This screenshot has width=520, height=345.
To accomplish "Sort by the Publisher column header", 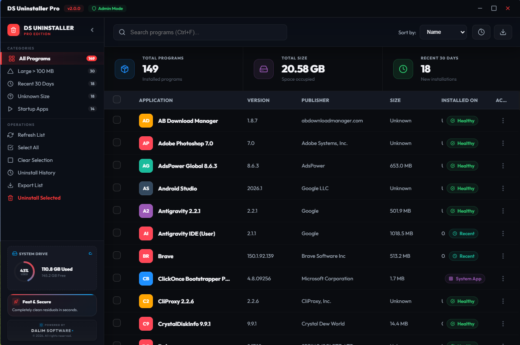I will pyautogui.click(x=315, y=100).
